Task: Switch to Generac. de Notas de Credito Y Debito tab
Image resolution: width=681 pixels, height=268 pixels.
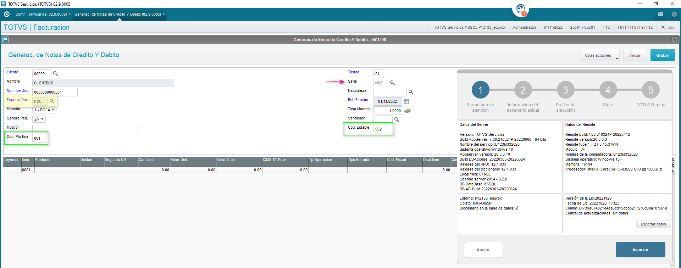Action: [x=118, y=14]
